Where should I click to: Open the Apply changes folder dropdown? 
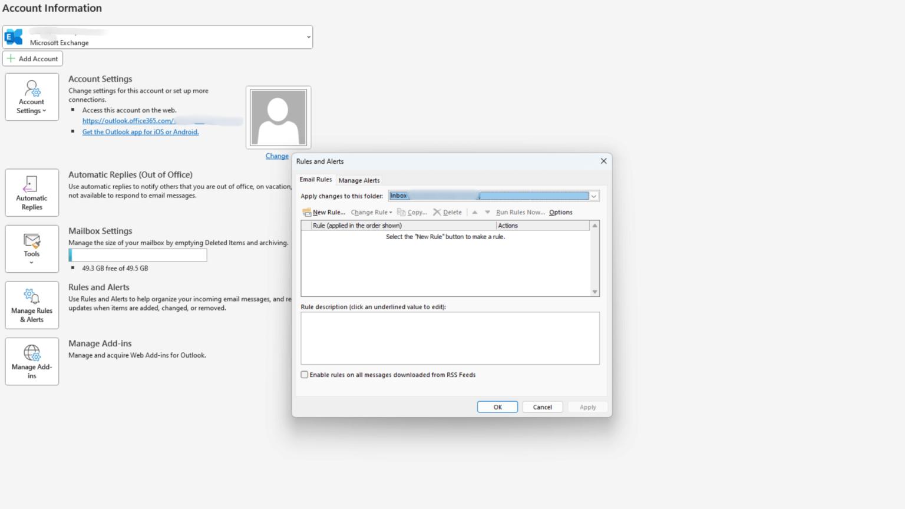click(x=594, y=196)
